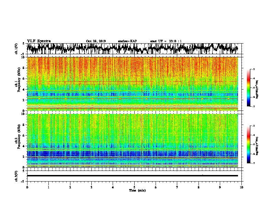Viewport: 272px width, 210px height.
Task: Click time axis tick label "6"
Action: 156,187
